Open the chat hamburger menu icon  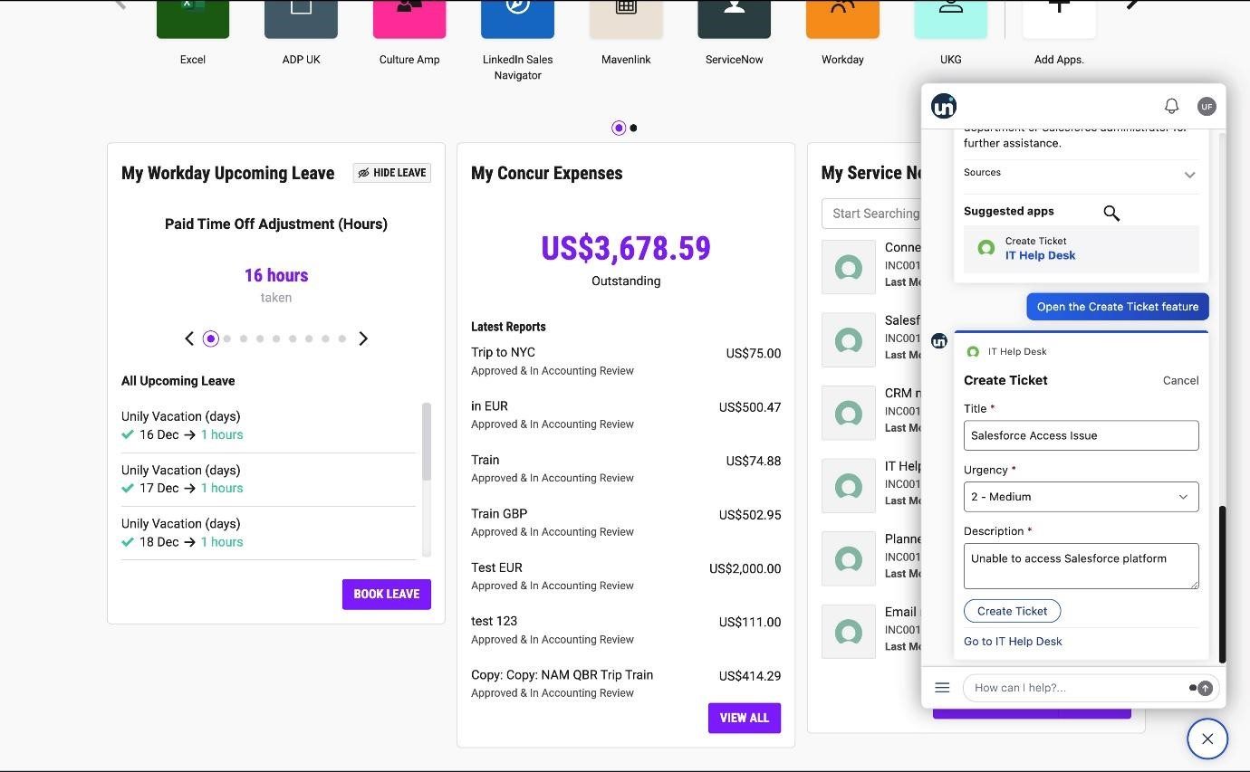942,688
